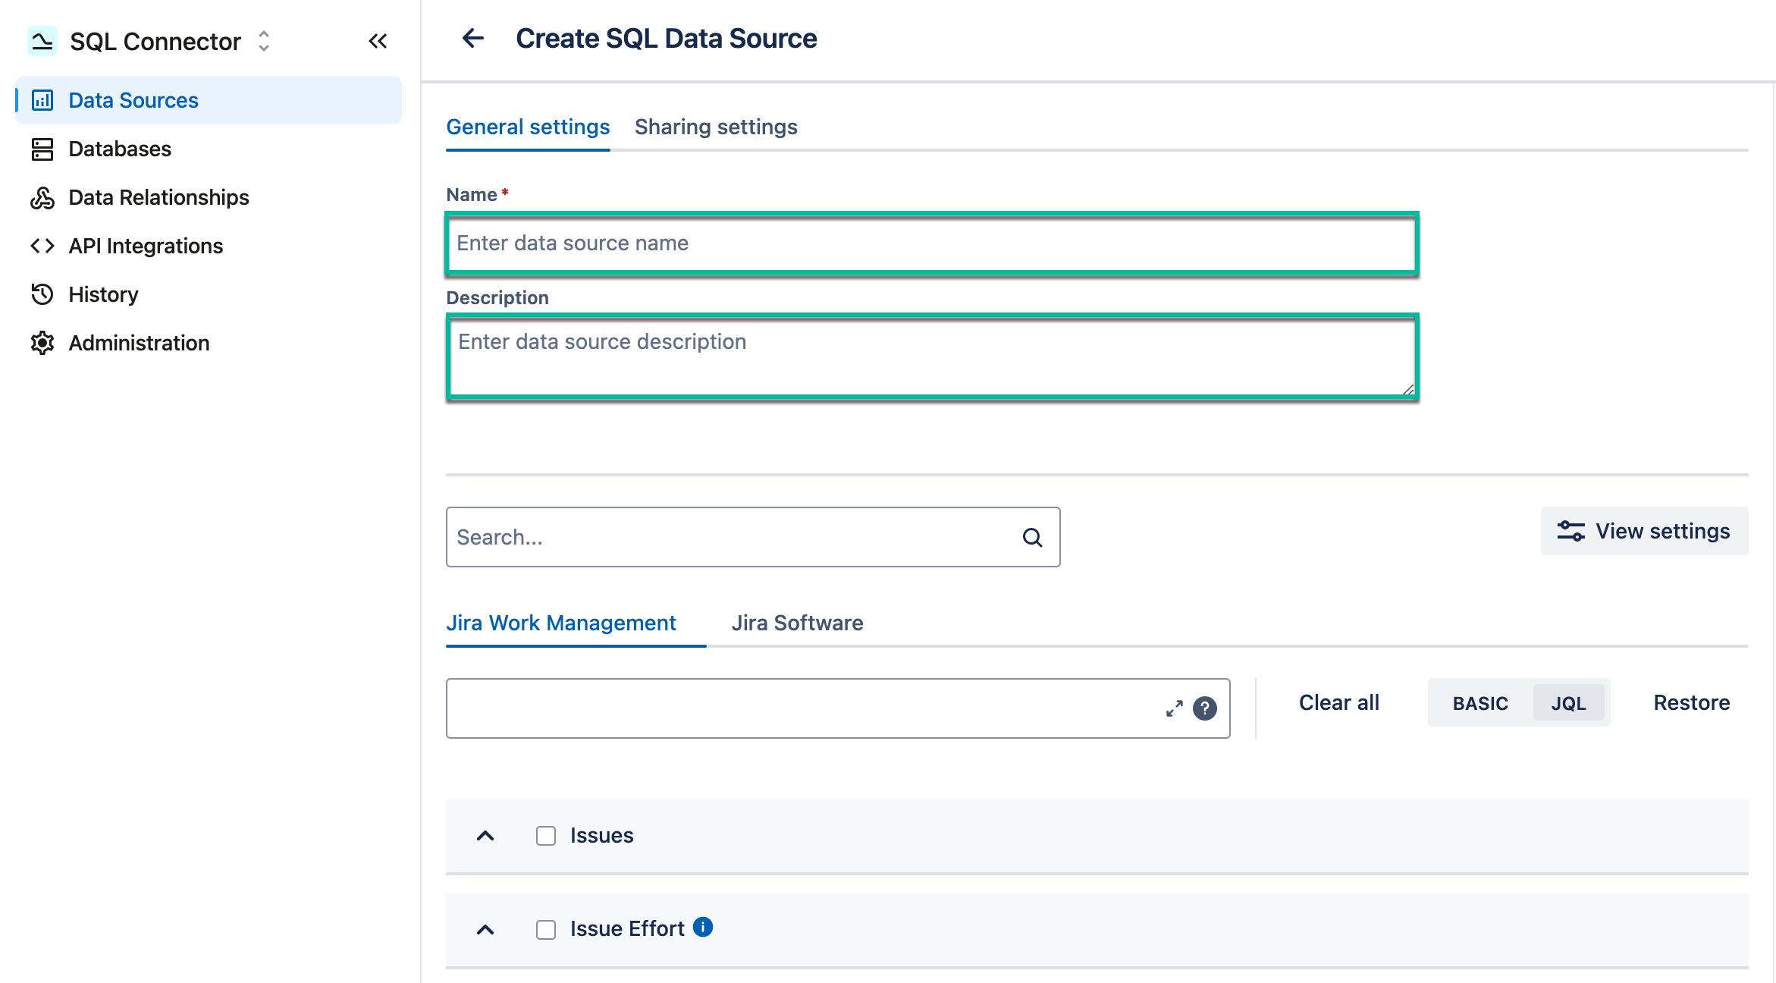Viewport: 1776px width, 983px height.
Task: Click the Clear all button
Action: coord(1338,702)
